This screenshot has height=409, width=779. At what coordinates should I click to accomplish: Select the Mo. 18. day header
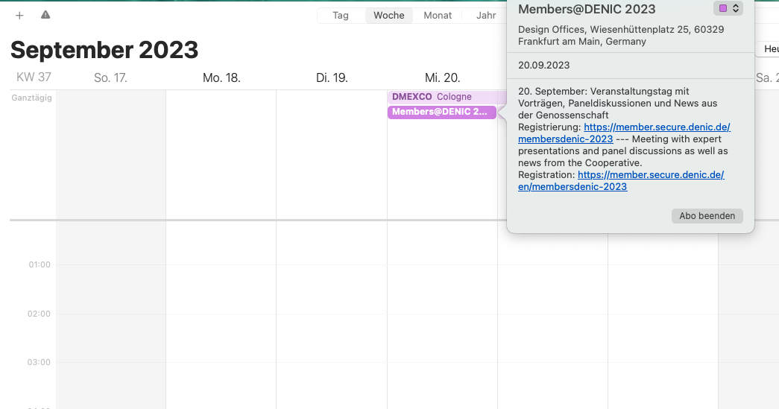tap(221, 78)
